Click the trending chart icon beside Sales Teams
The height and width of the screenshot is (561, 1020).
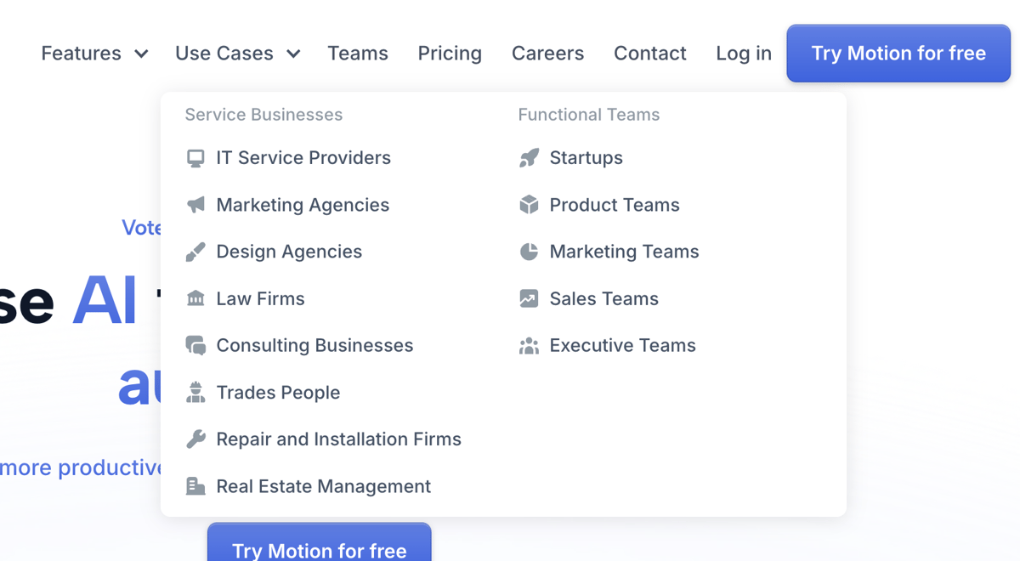pyautogui.click(x=530, y=297)
